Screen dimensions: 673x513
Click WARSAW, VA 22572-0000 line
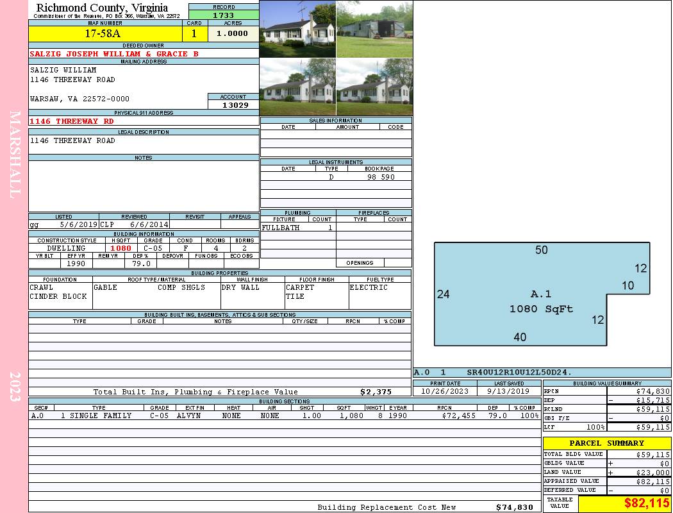coord(79,99)
